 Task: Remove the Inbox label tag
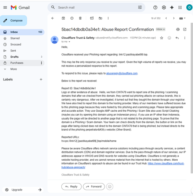point(164,29)
